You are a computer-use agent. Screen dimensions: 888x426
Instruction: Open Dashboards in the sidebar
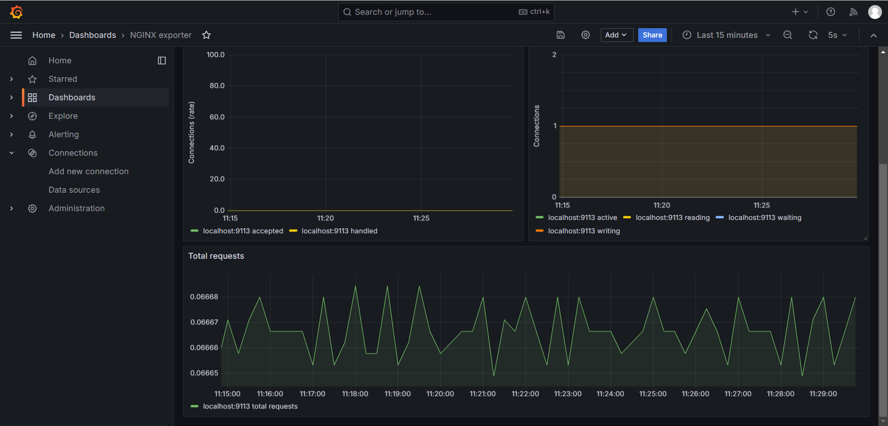[72, 97]
